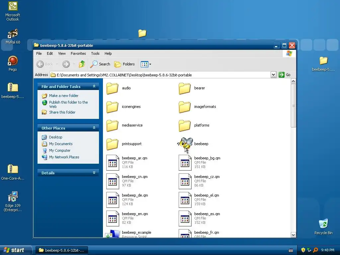Screen dimensions: 340x255
Task: Click Publish this folder to the Web
Action: [x=68, y=104]
